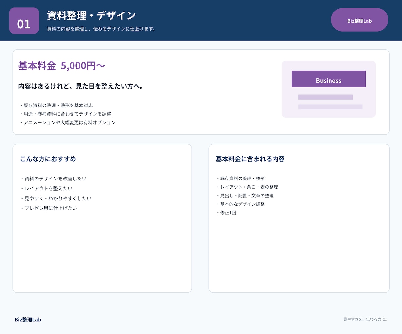Click bullet アニメーションや大幅変更は有料オプション
The image size is (402, 334).
(x=68, y=123)
